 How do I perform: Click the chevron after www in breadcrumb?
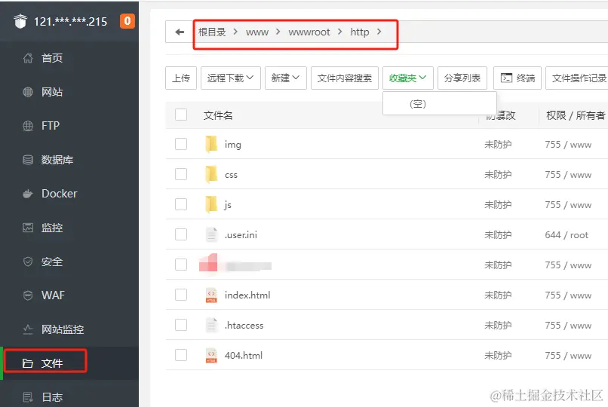coord(278,32)
